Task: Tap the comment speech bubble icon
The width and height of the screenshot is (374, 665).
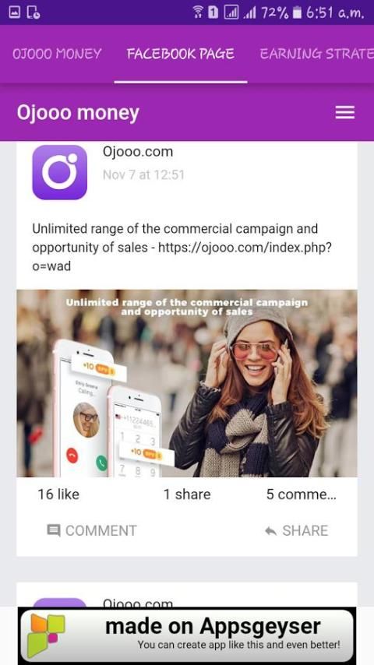Action: tap(54, 530)
